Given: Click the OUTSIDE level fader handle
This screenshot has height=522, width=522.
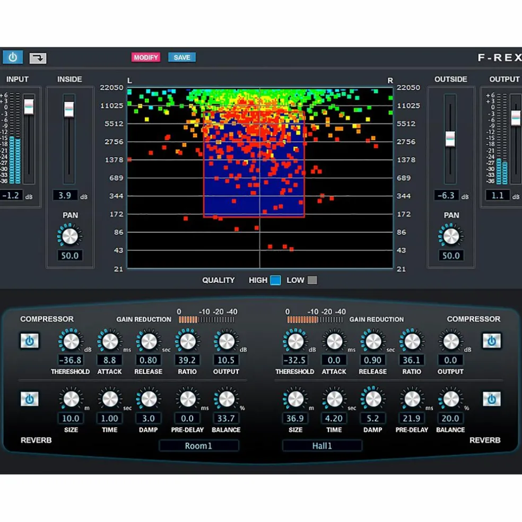Looking at the screenshot, I should 450,139.
